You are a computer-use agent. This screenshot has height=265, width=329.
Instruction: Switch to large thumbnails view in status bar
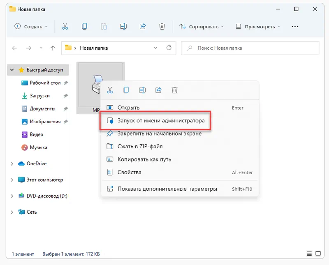[319, 254]
